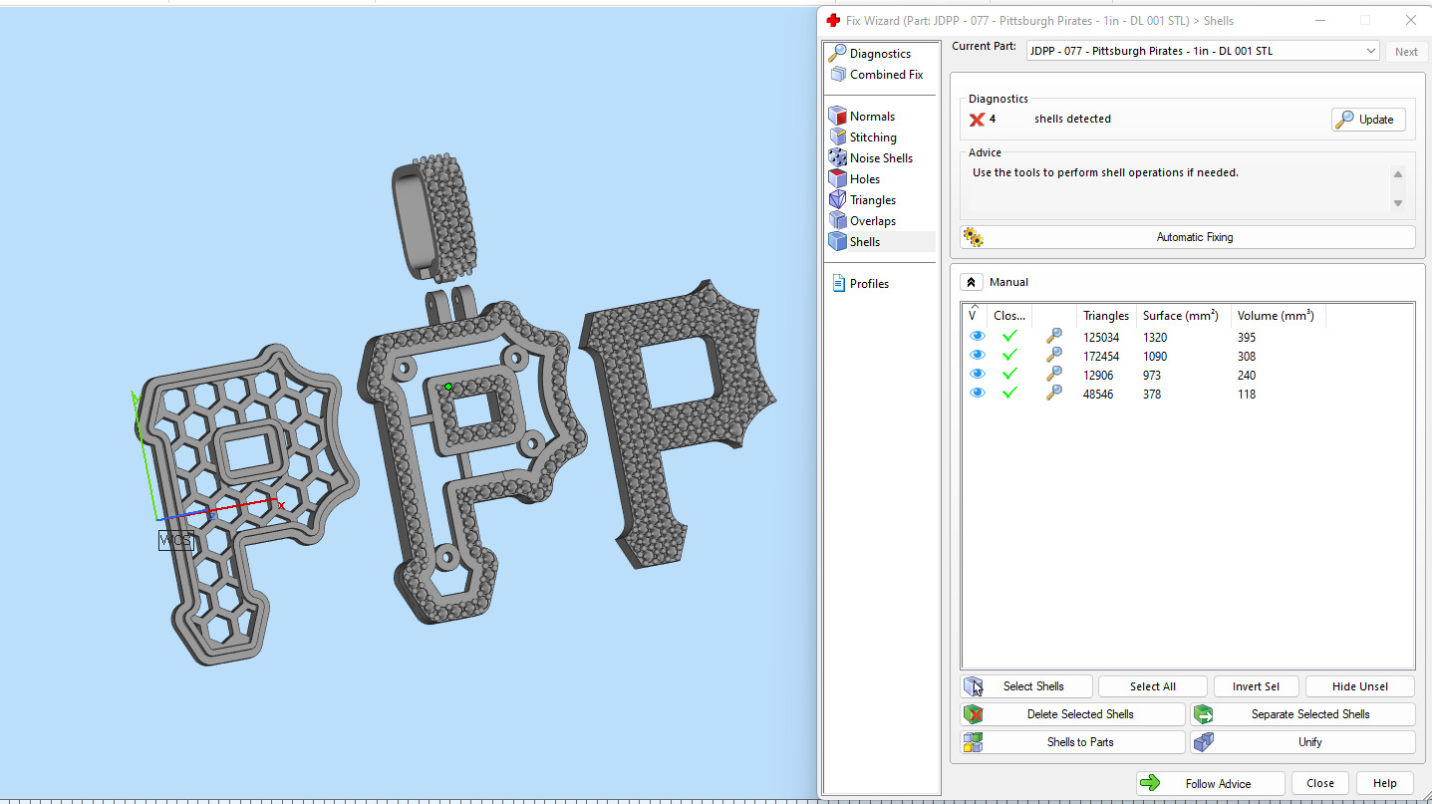Sort by the V visibility column header
The width and height of the screenshot is (1432, 804).
pos(974,316)
